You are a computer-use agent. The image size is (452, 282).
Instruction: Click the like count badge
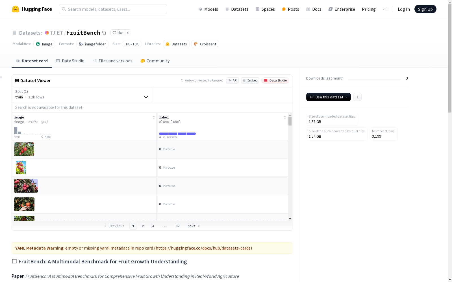tap(128, 33)
